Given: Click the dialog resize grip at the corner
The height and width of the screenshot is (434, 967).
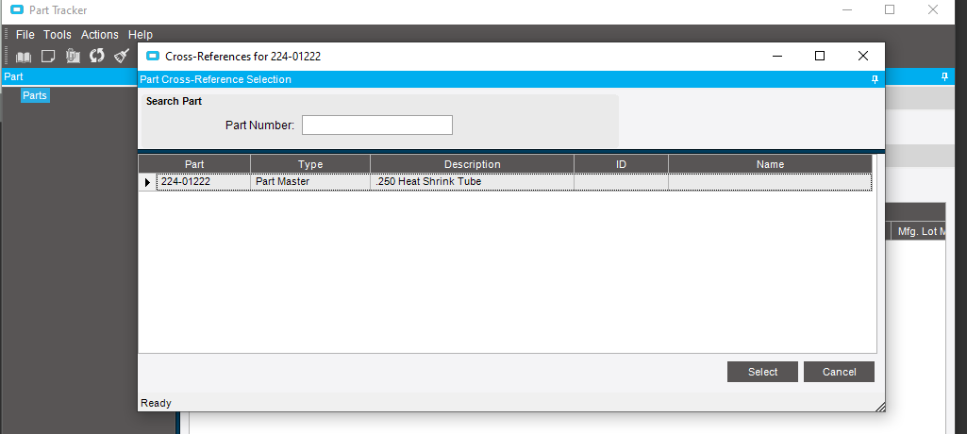Looking at the screenshot, I should (x=880, y=407).
